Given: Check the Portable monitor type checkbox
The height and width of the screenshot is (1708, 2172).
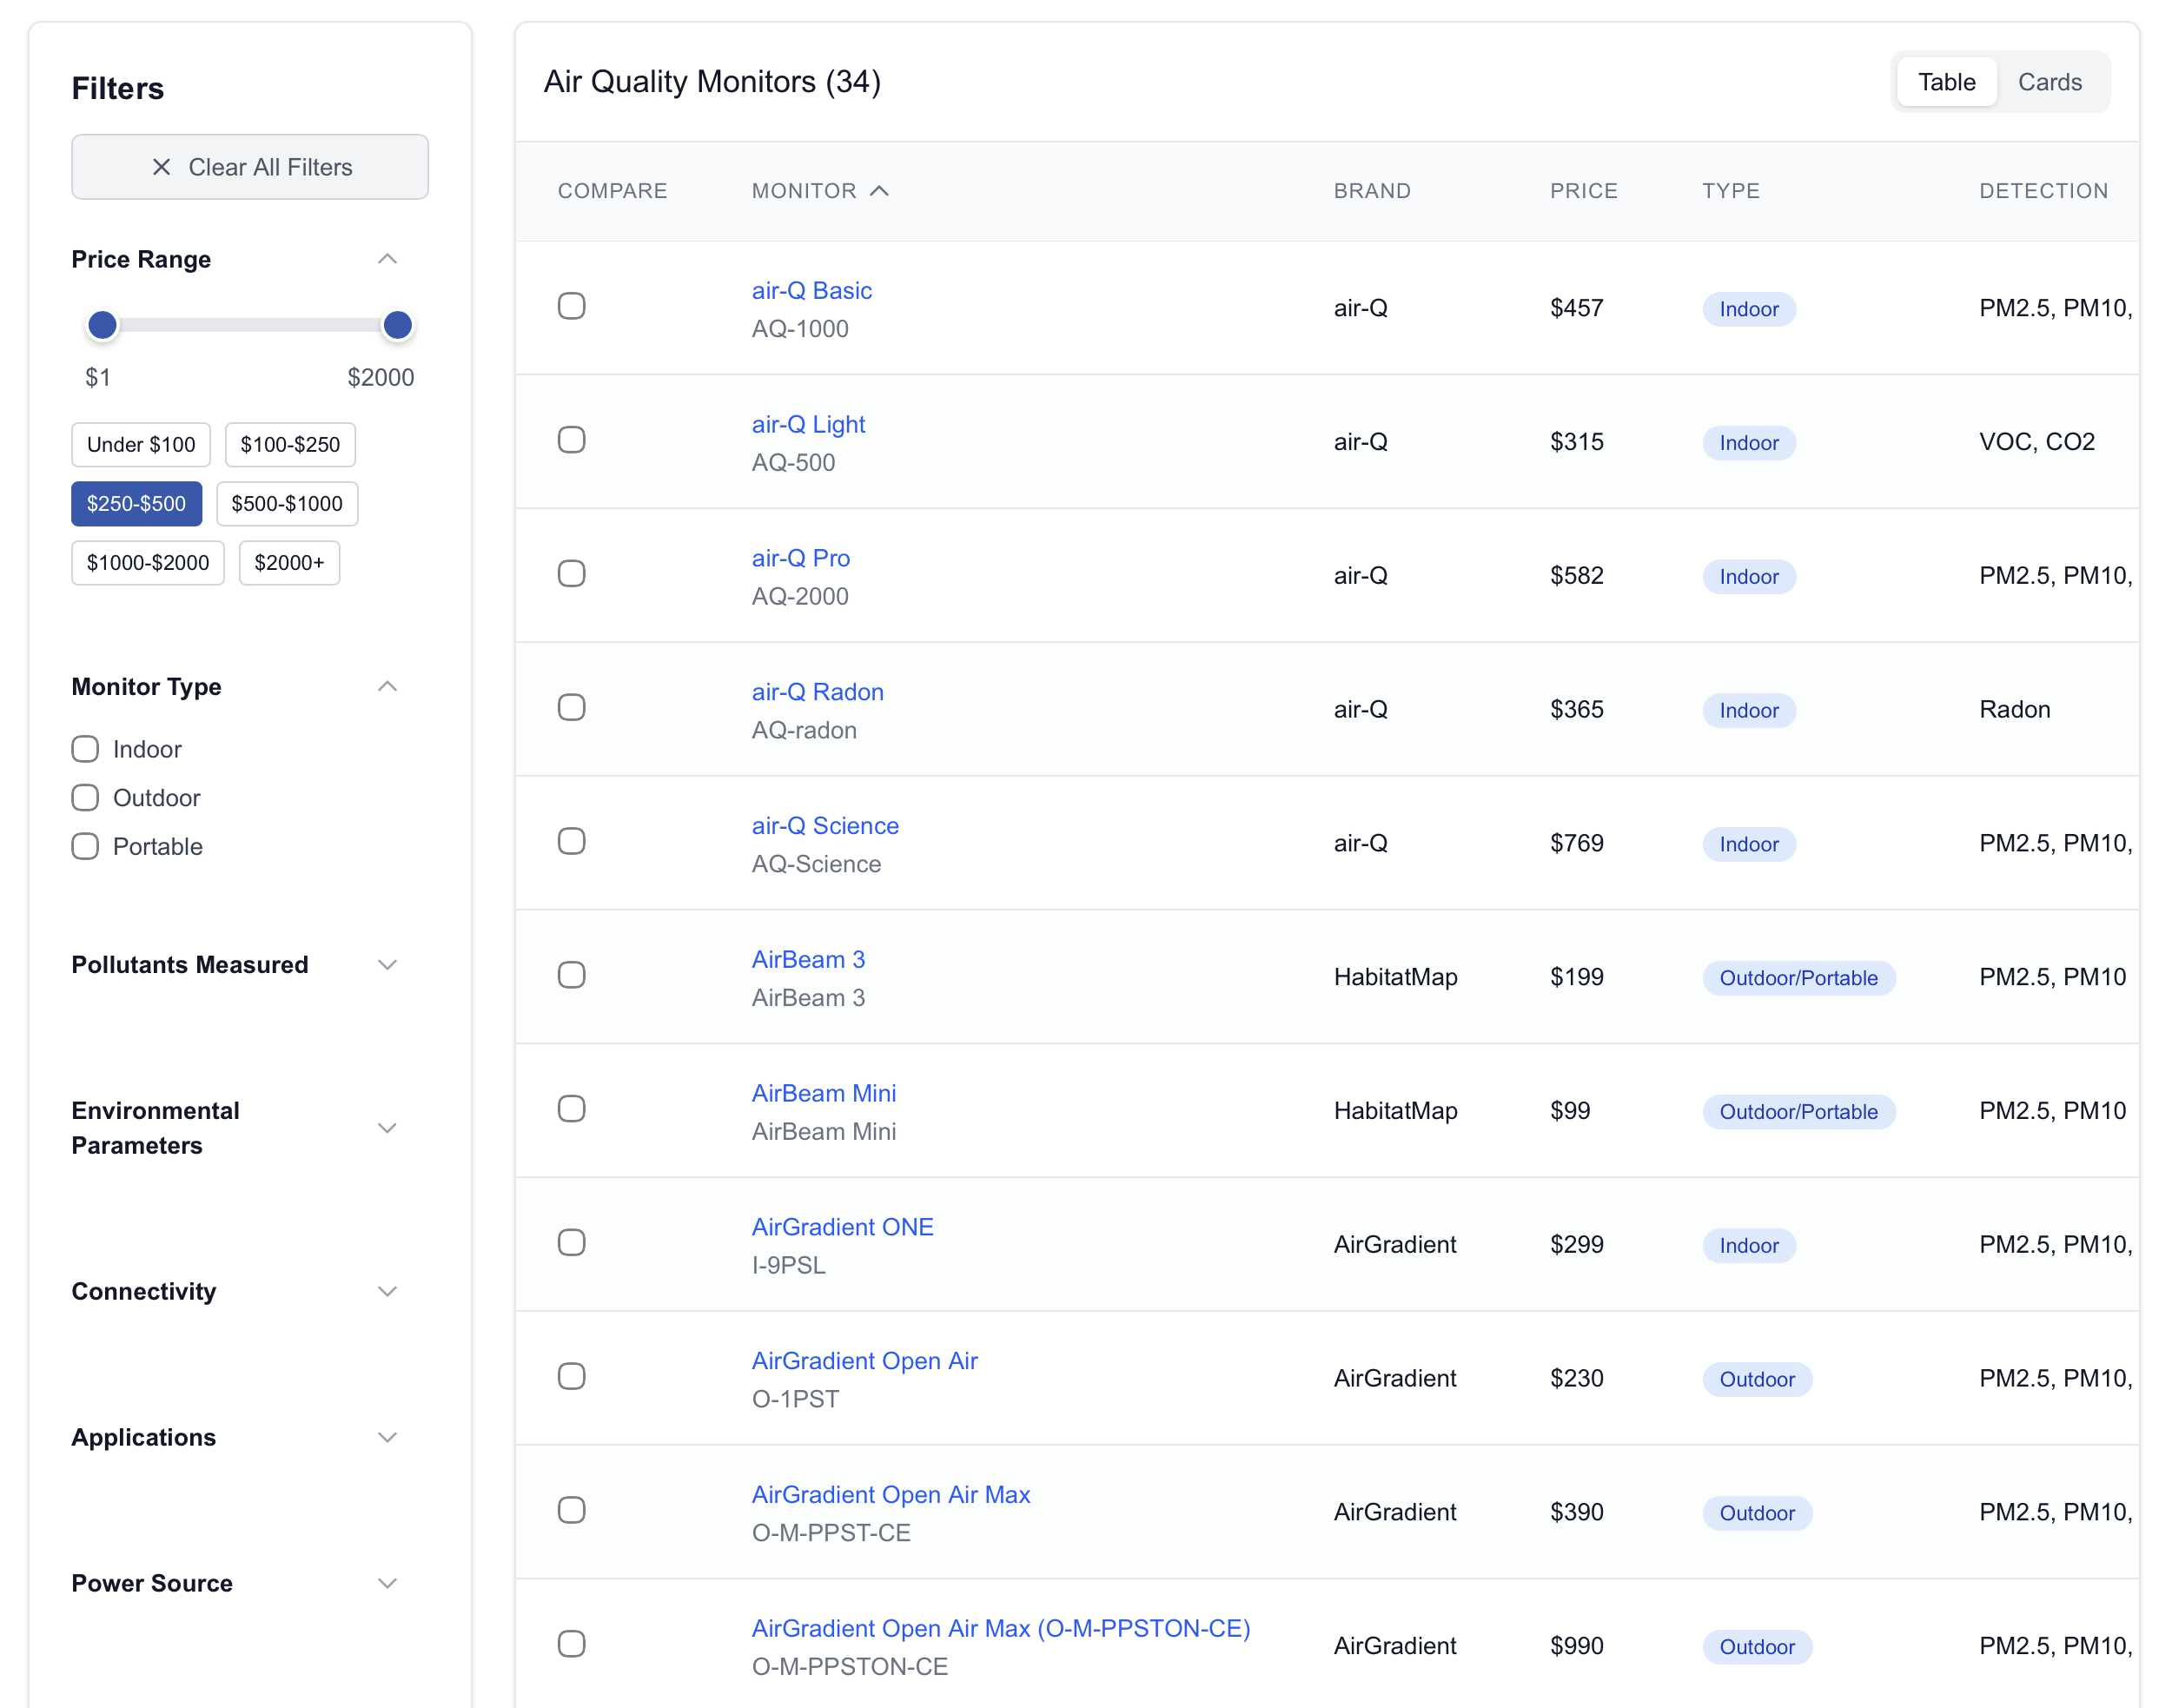Looking at the screenshot, I should [x=86, y=846].
